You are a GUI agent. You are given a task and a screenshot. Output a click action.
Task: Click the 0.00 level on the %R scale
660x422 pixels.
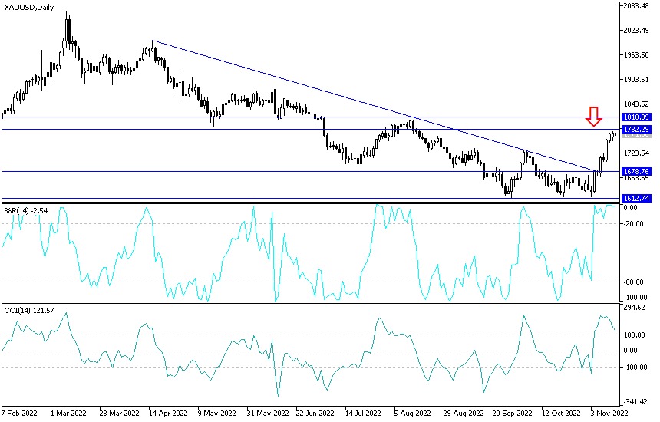[630, 208]
